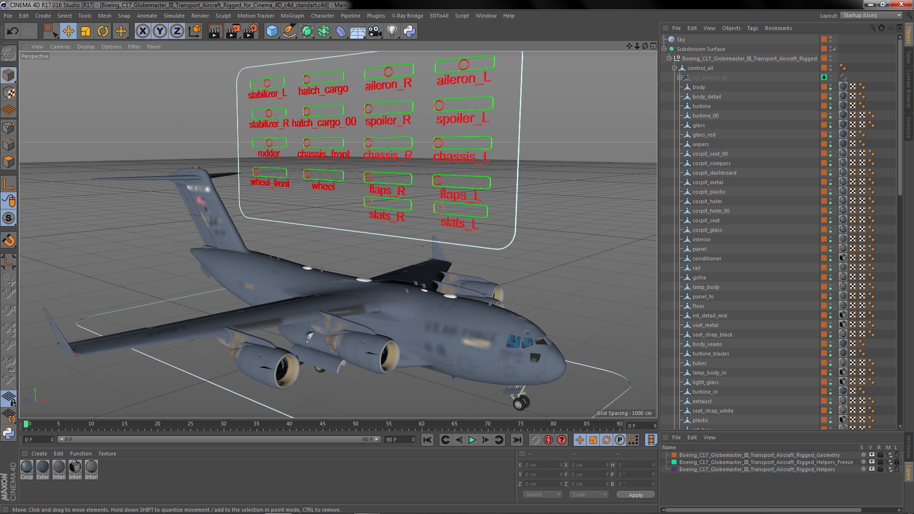Click Render View clapperboard icon
The height and width of the screenshot is (514, 914).
point(215,31)
